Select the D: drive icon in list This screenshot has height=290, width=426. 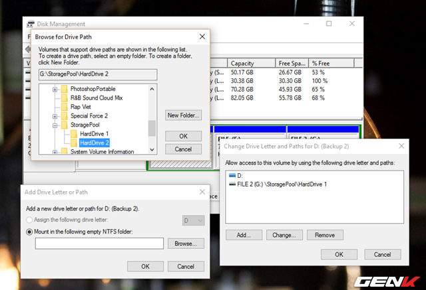coord(232,176)
